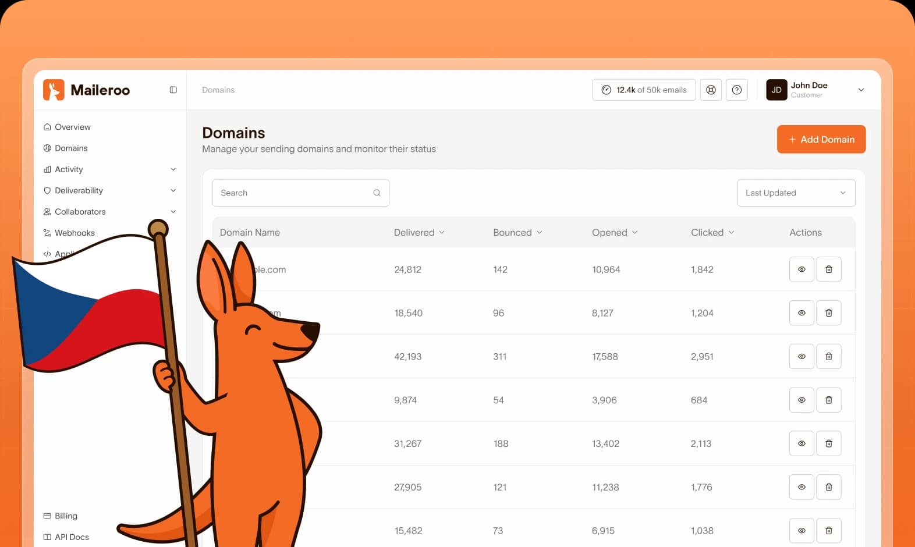Collapse the sidebar with the panel toggle icon

click(x=173, y=90)
